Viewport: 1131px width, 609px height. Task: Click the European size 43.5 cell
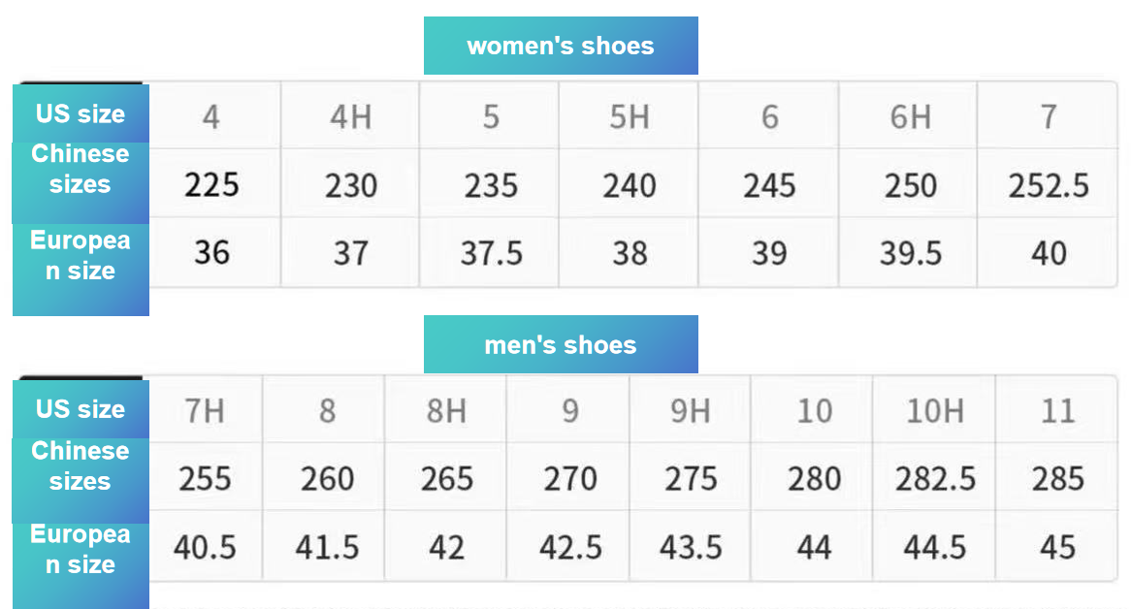pyautogui.click(x=691, y=548)
